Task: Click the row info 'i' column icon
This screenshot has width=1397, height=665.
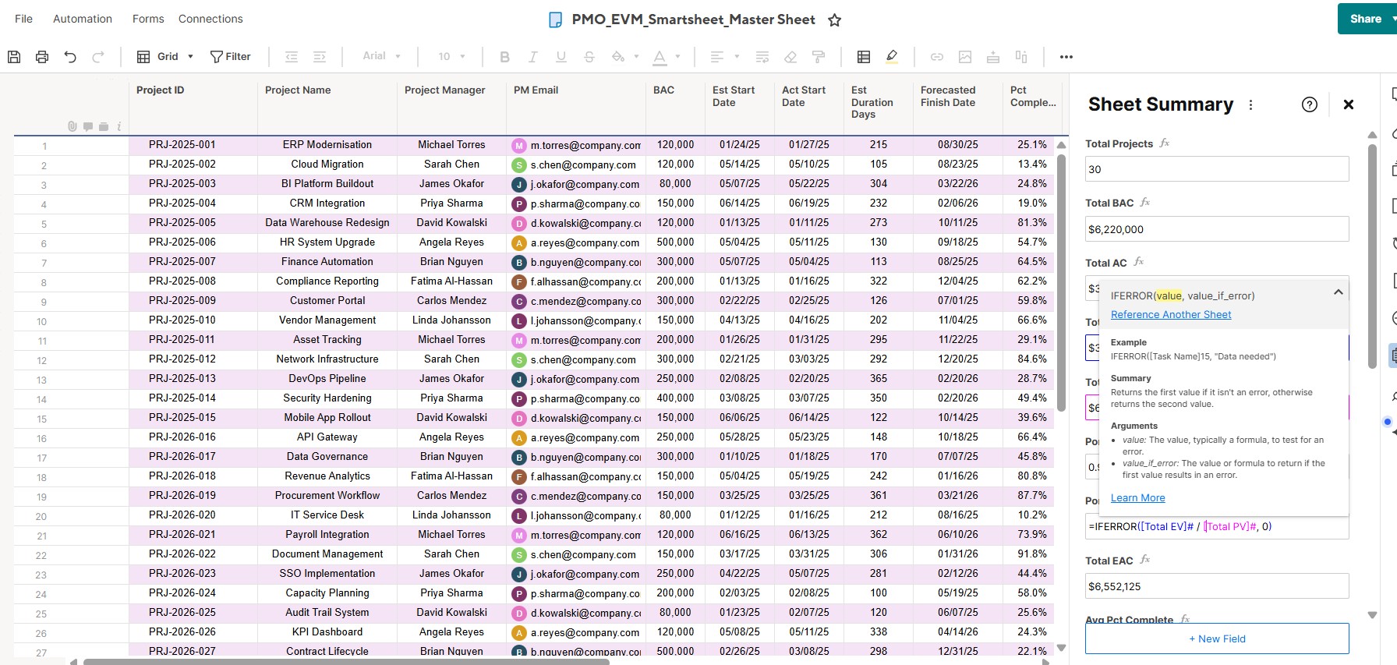Action: coord(118,126)
